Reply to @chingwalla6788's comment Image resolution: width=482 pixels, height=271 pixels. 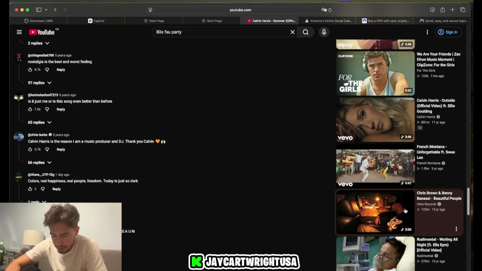(x=61, y=70)
